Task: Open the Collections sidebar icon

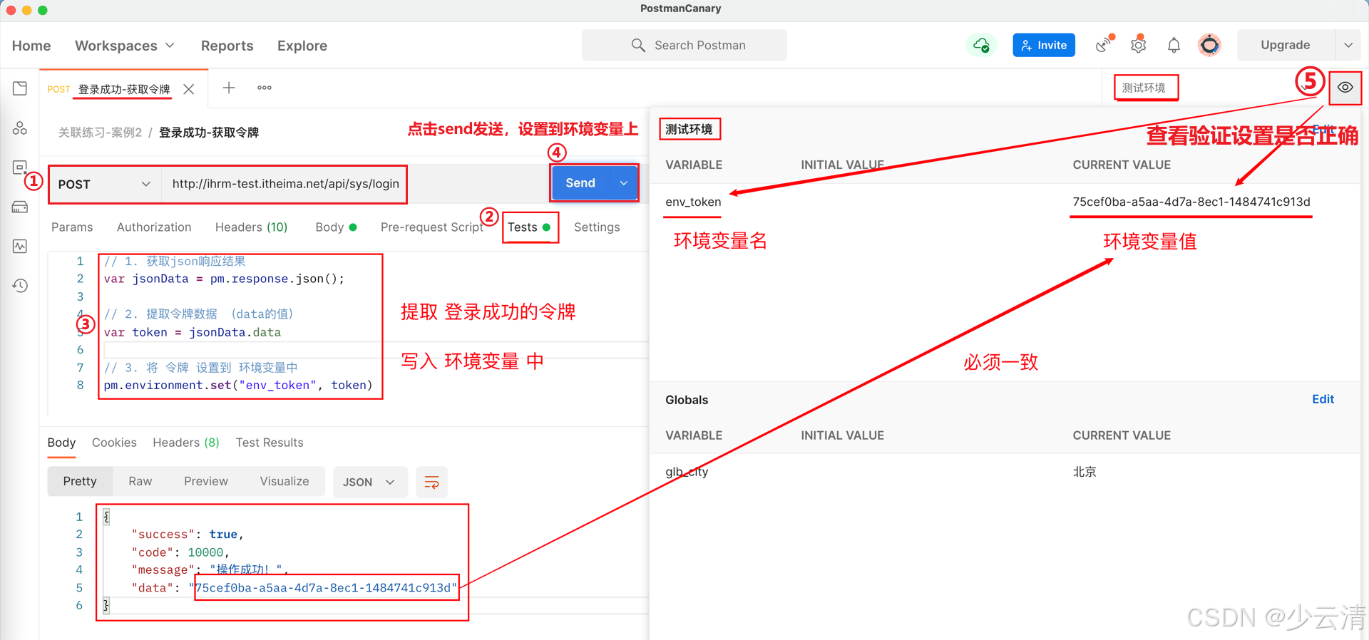Action: [20, 88]
